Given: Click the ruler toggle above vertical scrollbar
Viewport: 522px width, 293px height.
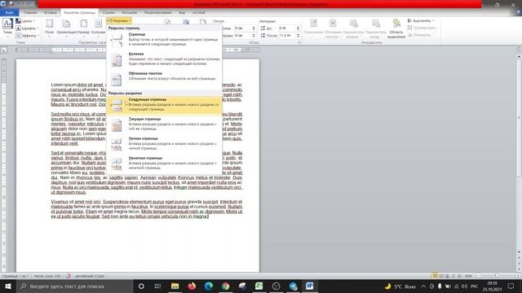Looking at the screenshot, I should coord(519,50).
